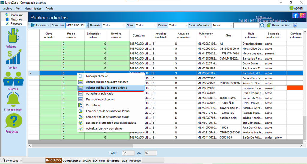Open the Artículos section icon
This screenshot has height=164, width=307.
pos(13,36)
